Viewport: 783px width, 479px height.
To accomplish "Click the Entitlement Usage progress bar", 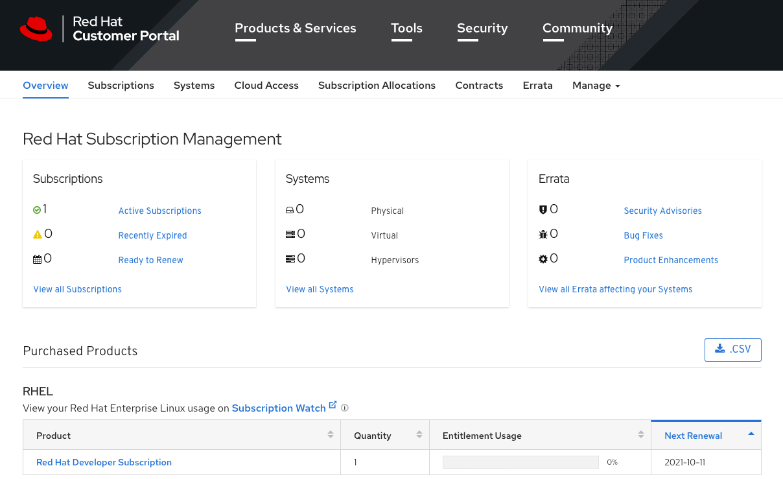I will point(520,461).
